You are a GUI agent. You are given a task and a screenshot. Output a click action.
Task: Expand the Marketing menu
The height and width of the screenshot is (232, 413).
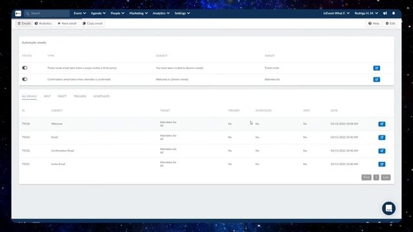139,13
